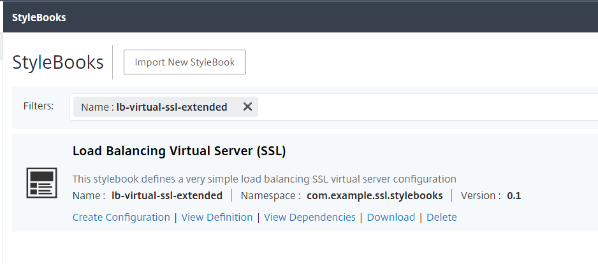The width and height of the screenshot is (598, 264).
Task: Show View Dependencies for this stylebook
Action: click(x=310, y=217)
